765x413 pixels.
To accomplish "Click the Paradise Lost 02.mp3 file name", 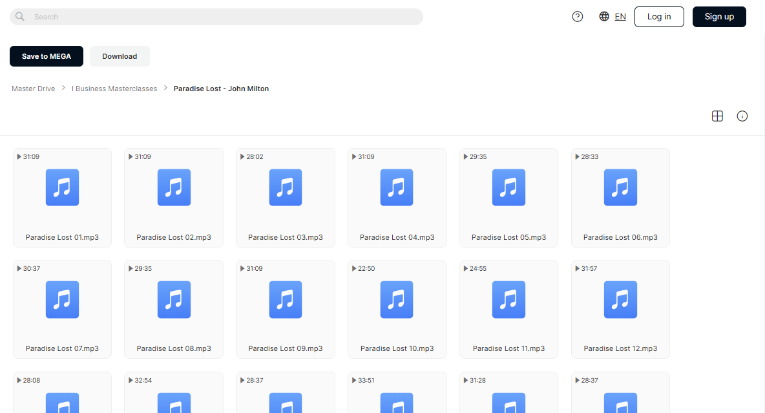I will (174, 237).
